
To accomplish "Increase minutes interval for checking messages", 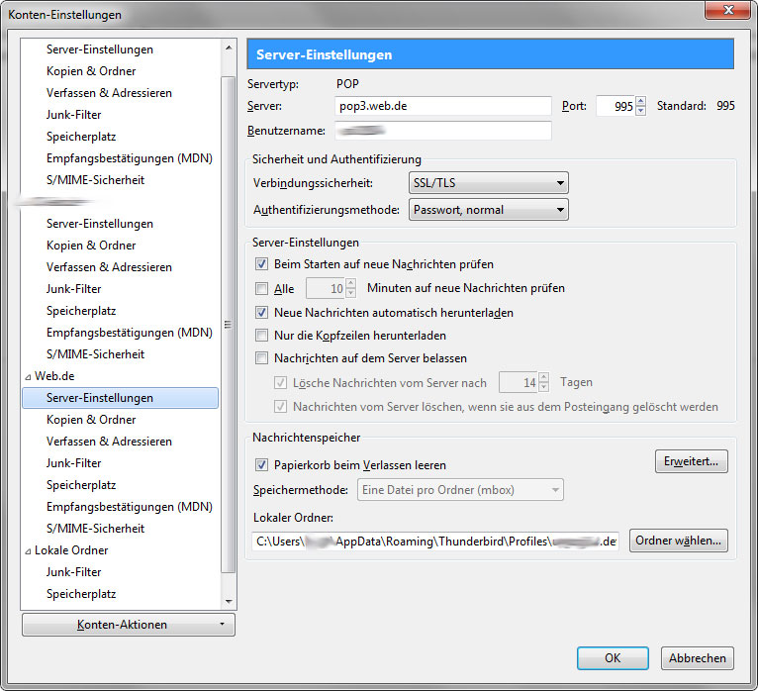I will [x=351, y=283].
